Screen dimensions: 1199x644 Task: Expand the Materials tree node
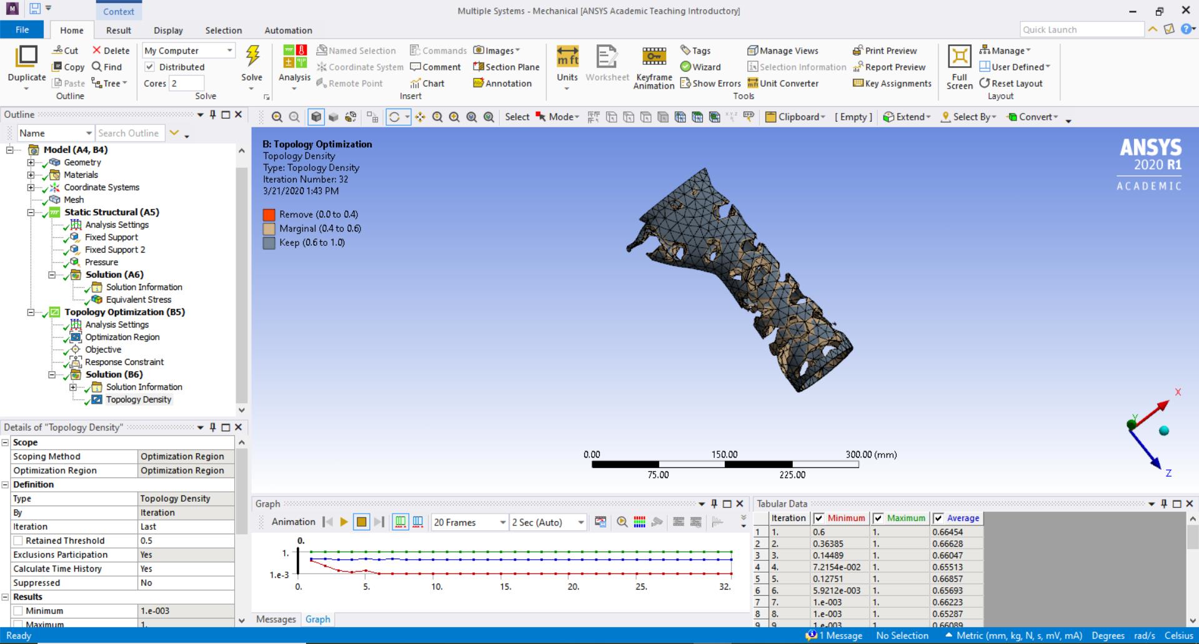coord(31,175)
